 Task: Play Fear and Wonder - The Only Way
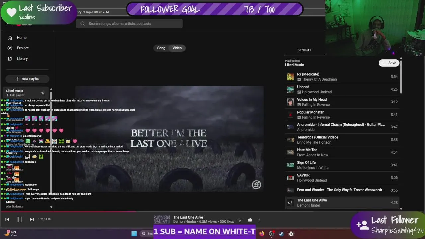coord(342,190)
